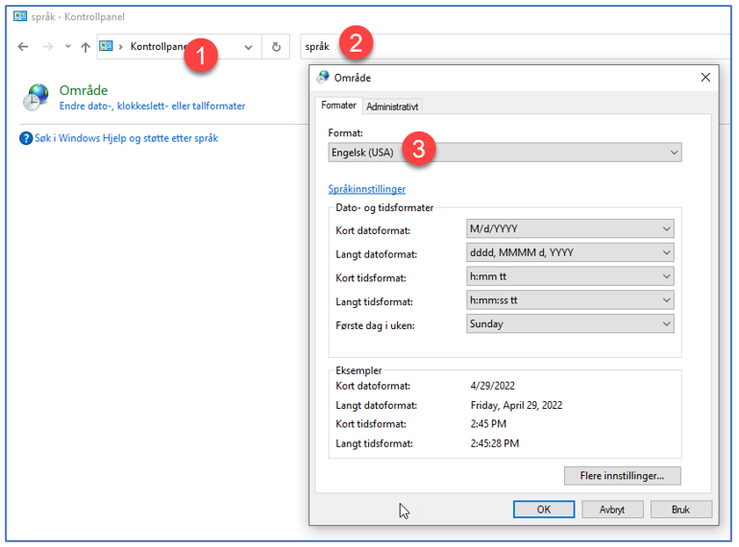Click the forward arrow navigation icon
The width and height of the screenshot is (739, 547).
tap(48, 47)
